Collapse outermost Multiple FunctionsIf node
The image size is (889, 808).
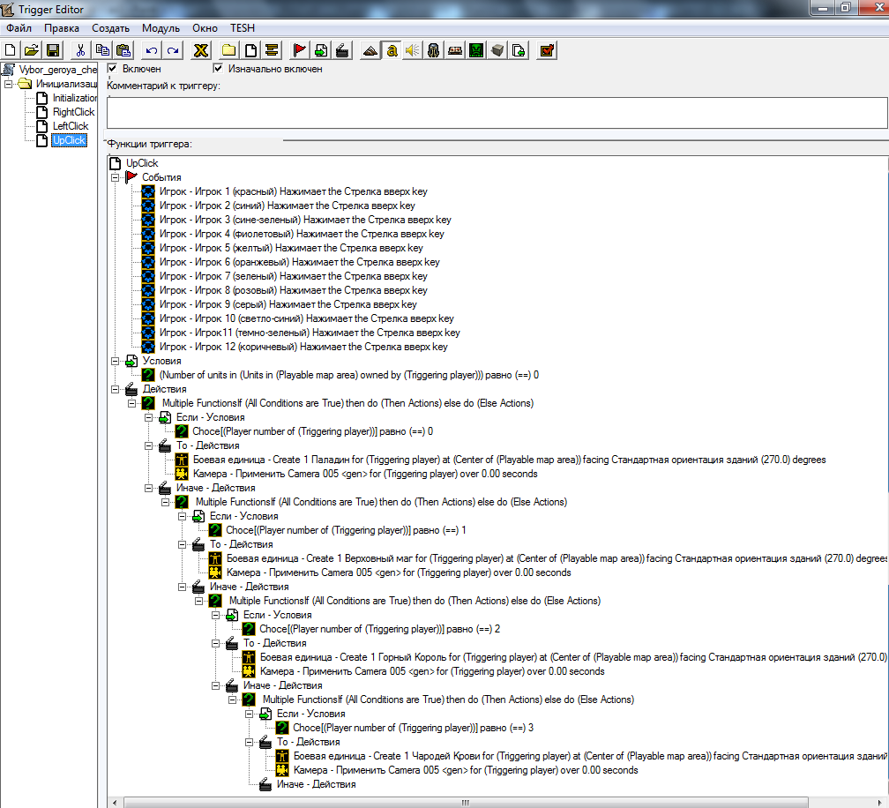[131, 404]
